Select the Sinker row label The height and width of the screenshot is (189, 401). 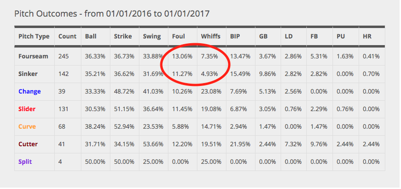point(28,74)
